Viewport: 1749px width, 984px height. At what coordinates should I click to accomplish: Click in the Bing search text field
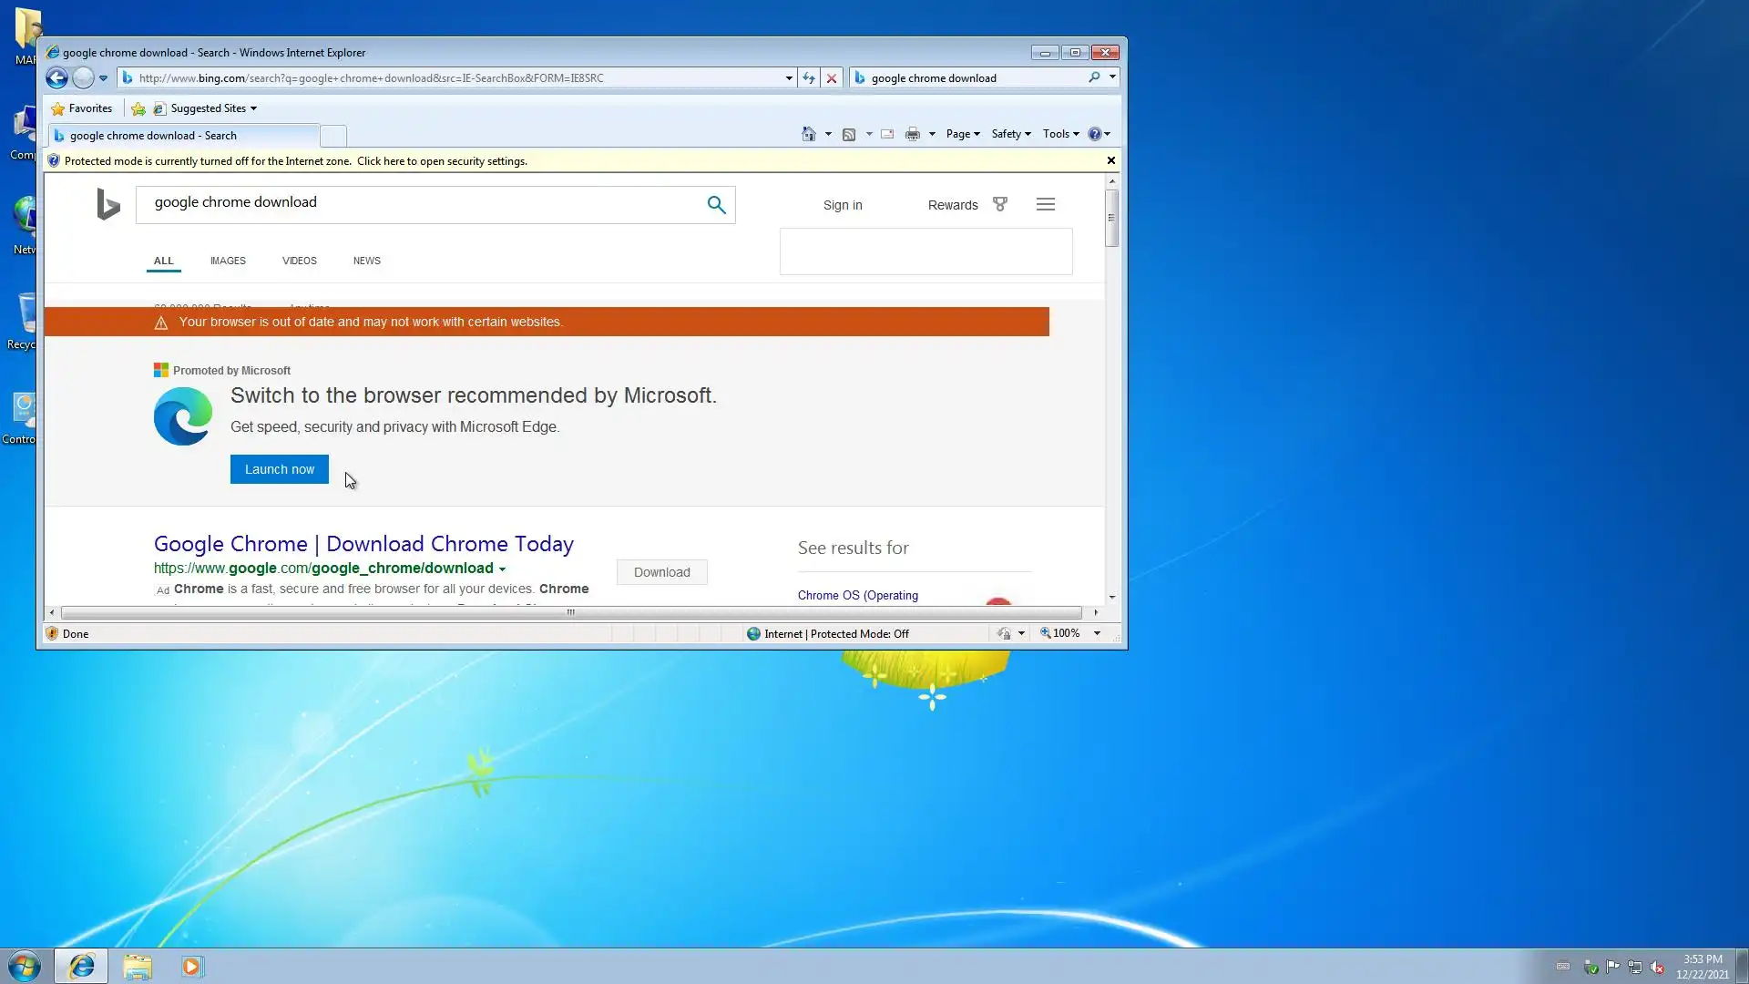click(419, 203)
